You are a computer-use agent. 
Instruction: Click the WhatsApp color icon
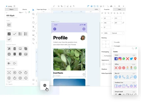[124, 59]
